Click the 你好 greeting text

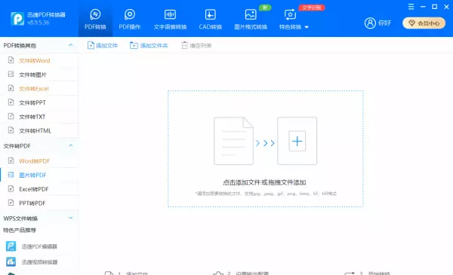click(384, 23)
